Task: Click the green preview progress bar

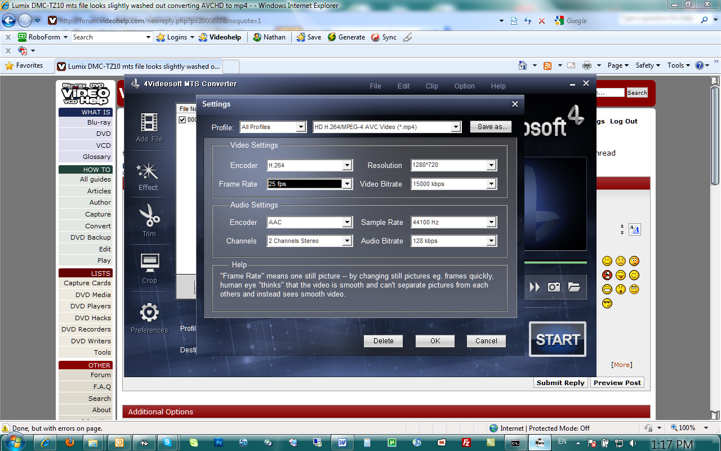Action: click(x=555, y=262)
